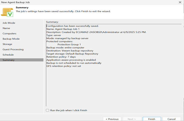Open the Storage wizard step
Viewport: 184px width, 121px height.
pyautogui.click(x=7, y=44)
